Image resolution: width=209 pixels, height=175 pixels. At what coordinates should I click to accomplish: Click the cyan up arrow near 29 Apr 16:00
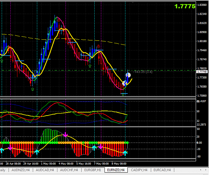click(x=37, y=152)
